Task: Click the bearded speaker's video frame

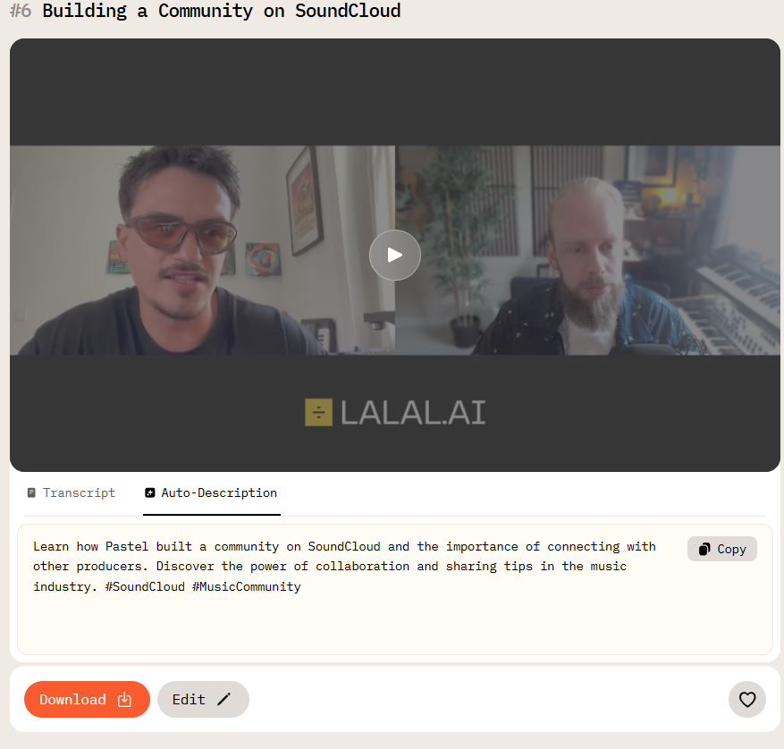Action: [587, 250]
